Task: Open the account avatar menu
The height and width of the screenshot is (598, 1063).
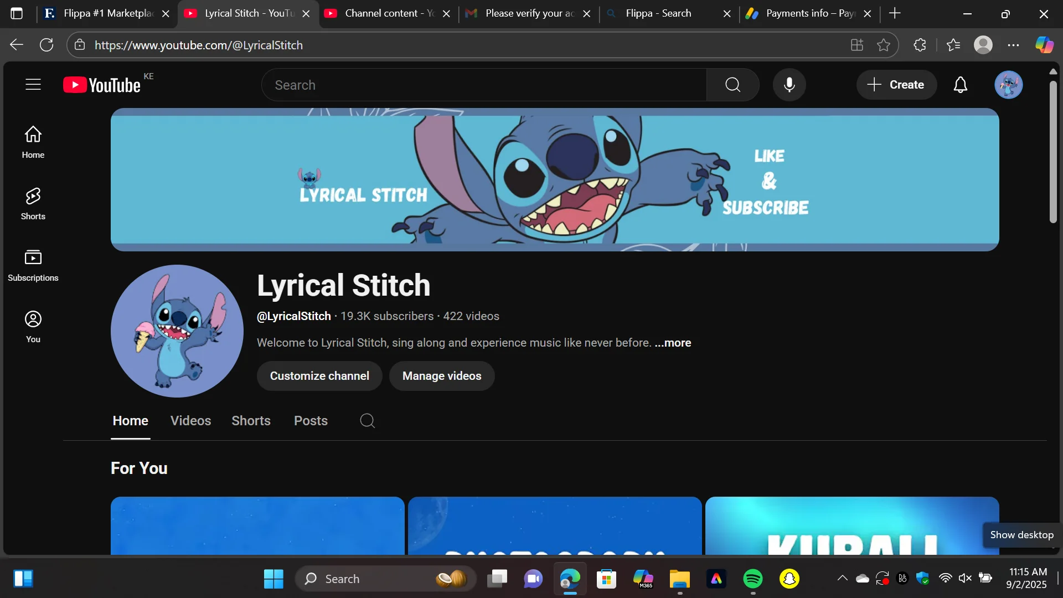Action: (x=1008, y=85)
